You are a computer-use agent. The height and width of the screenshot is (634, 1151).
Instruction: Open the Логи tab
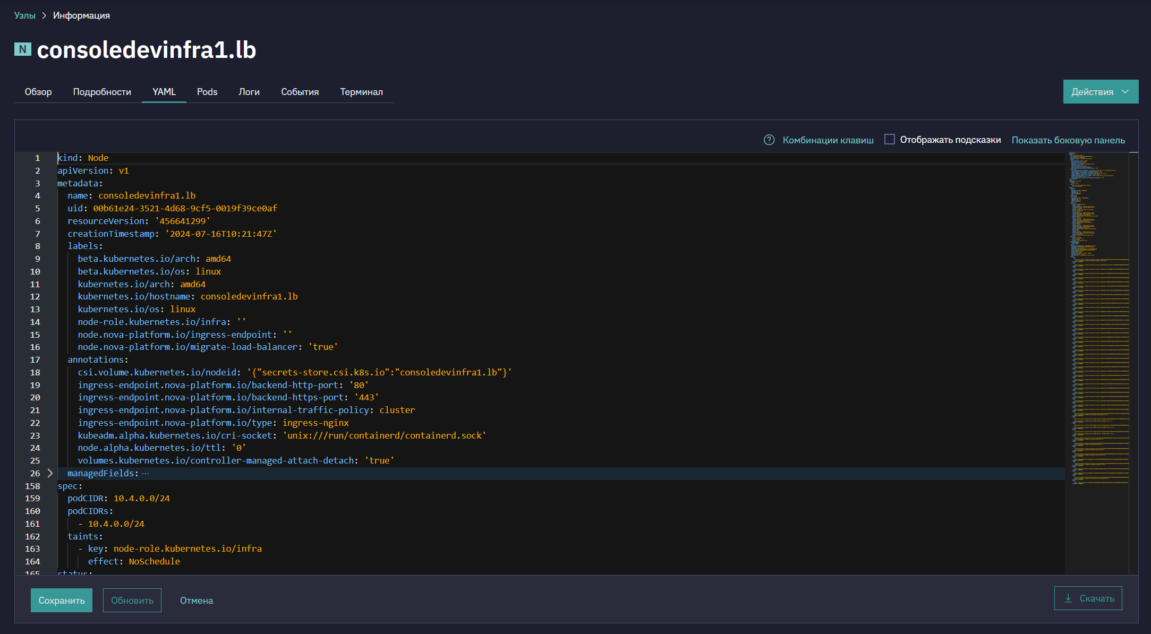(x=249, y=91)
